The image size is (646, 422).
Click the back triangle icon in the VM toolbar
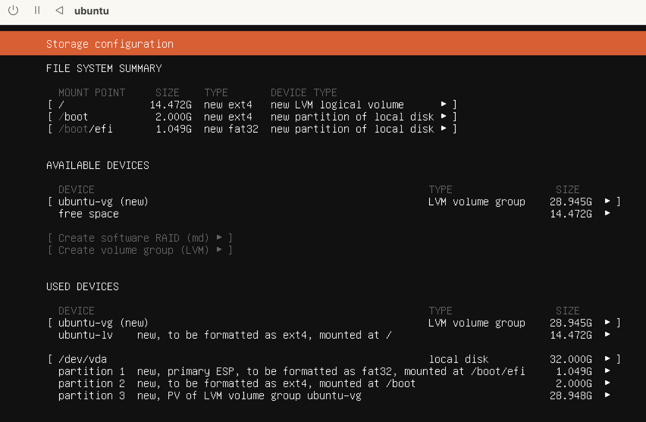coord(60,10)
